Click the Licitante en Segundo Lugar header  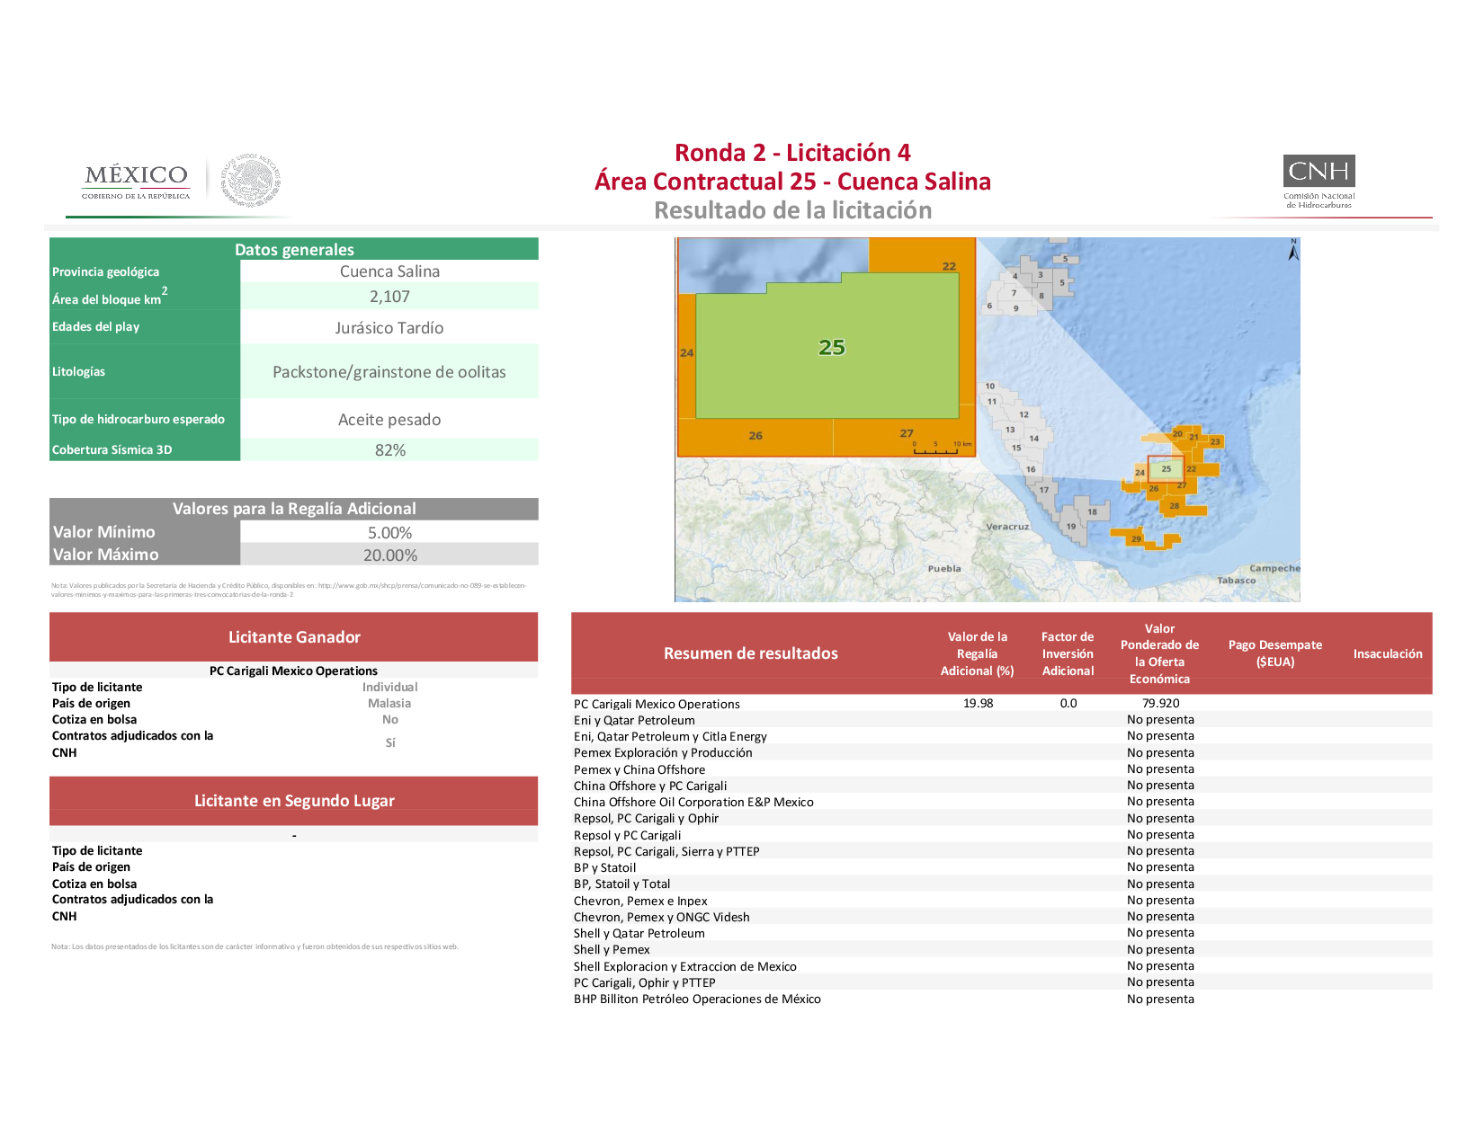coord(294,801)
